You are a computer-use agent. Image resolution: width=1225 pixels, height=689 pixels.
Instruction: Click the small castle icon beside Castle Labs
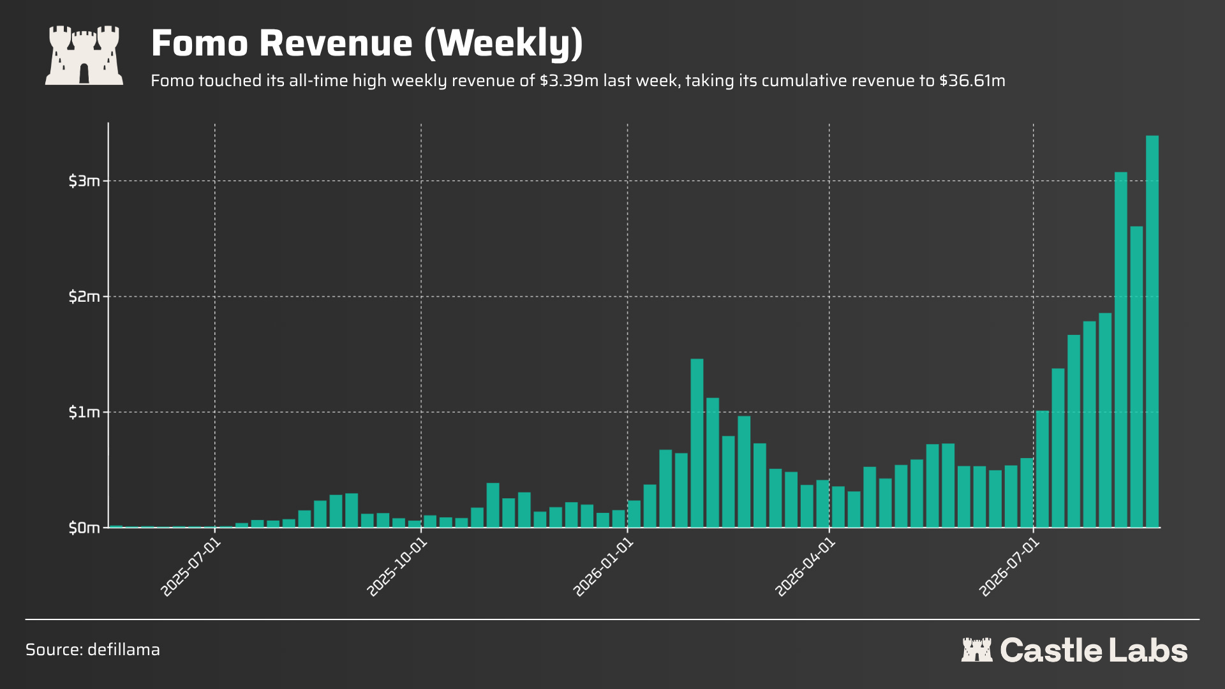pyautogui.click(x=977, y=649)
